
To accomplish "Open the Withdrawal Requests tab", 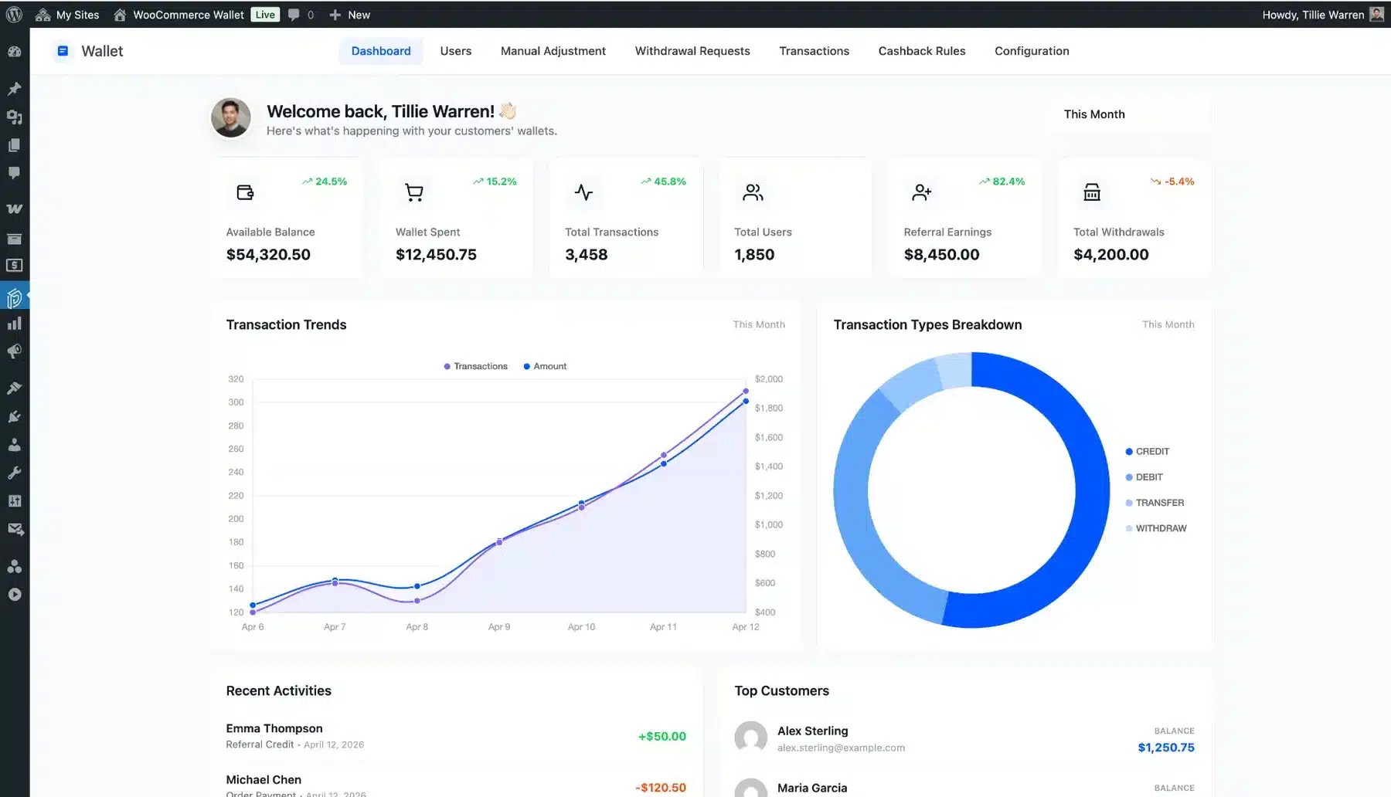I will (692, 51).
